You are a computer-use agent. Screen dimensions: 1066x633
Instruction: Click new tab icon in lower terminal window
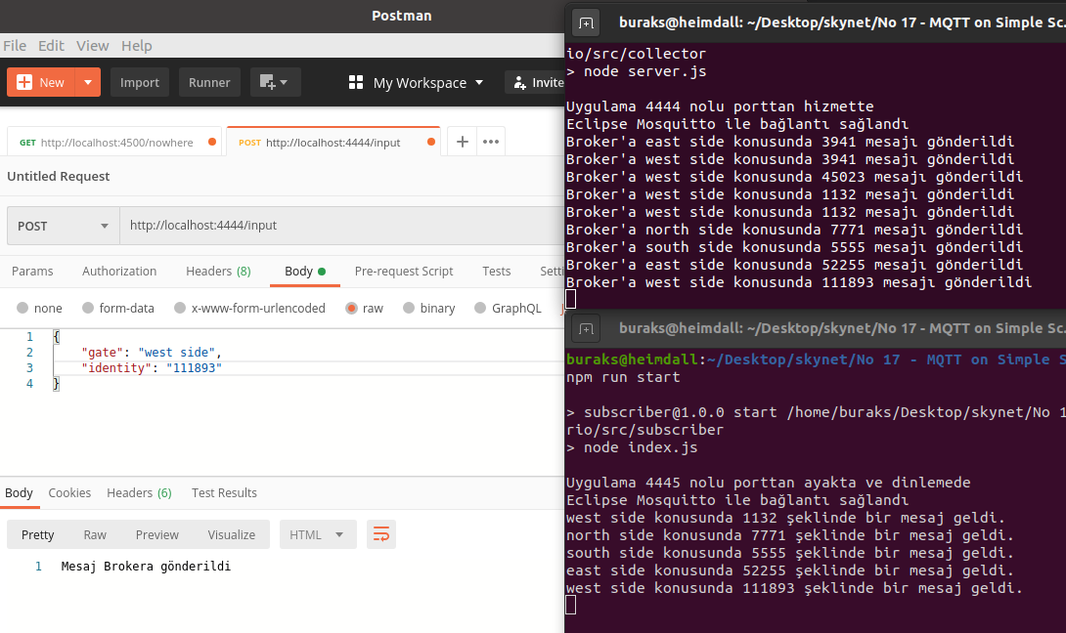tap(586, 329)
